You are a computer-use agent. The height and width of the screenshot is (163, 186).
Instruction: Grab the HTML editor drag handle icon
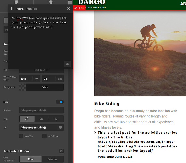click(12, 9)
